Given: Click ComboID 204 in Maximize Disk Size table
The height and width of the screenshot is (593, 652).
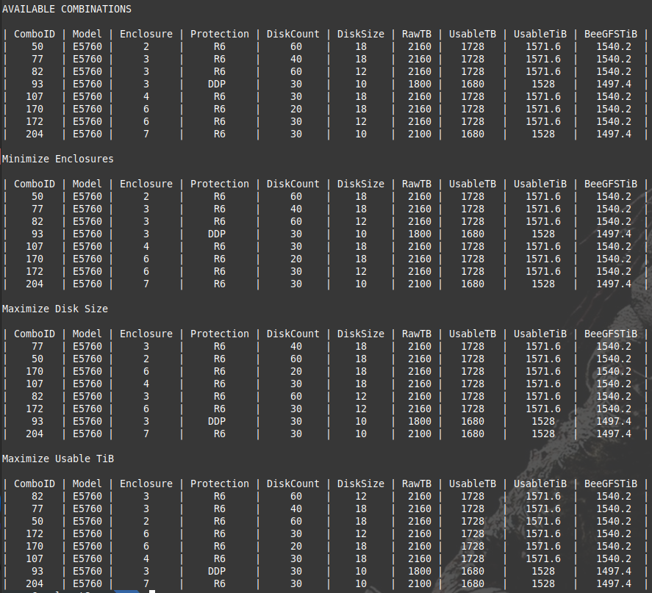Looking at the screenshot, I should [x=35, y=434].
